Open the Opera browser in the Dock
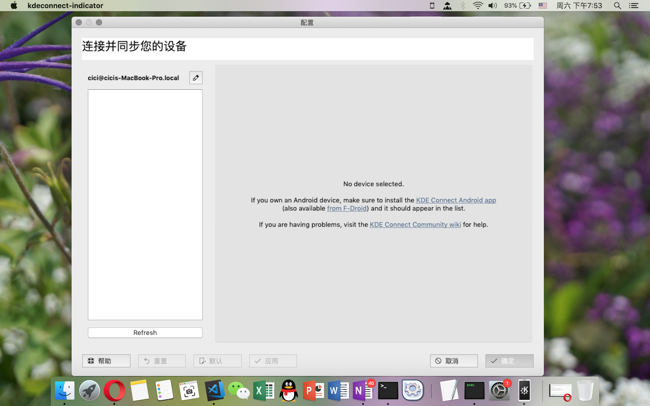Image resolution: width=650 pixels, height=406 pixels. pyautogui.click(x=114, y=390)
